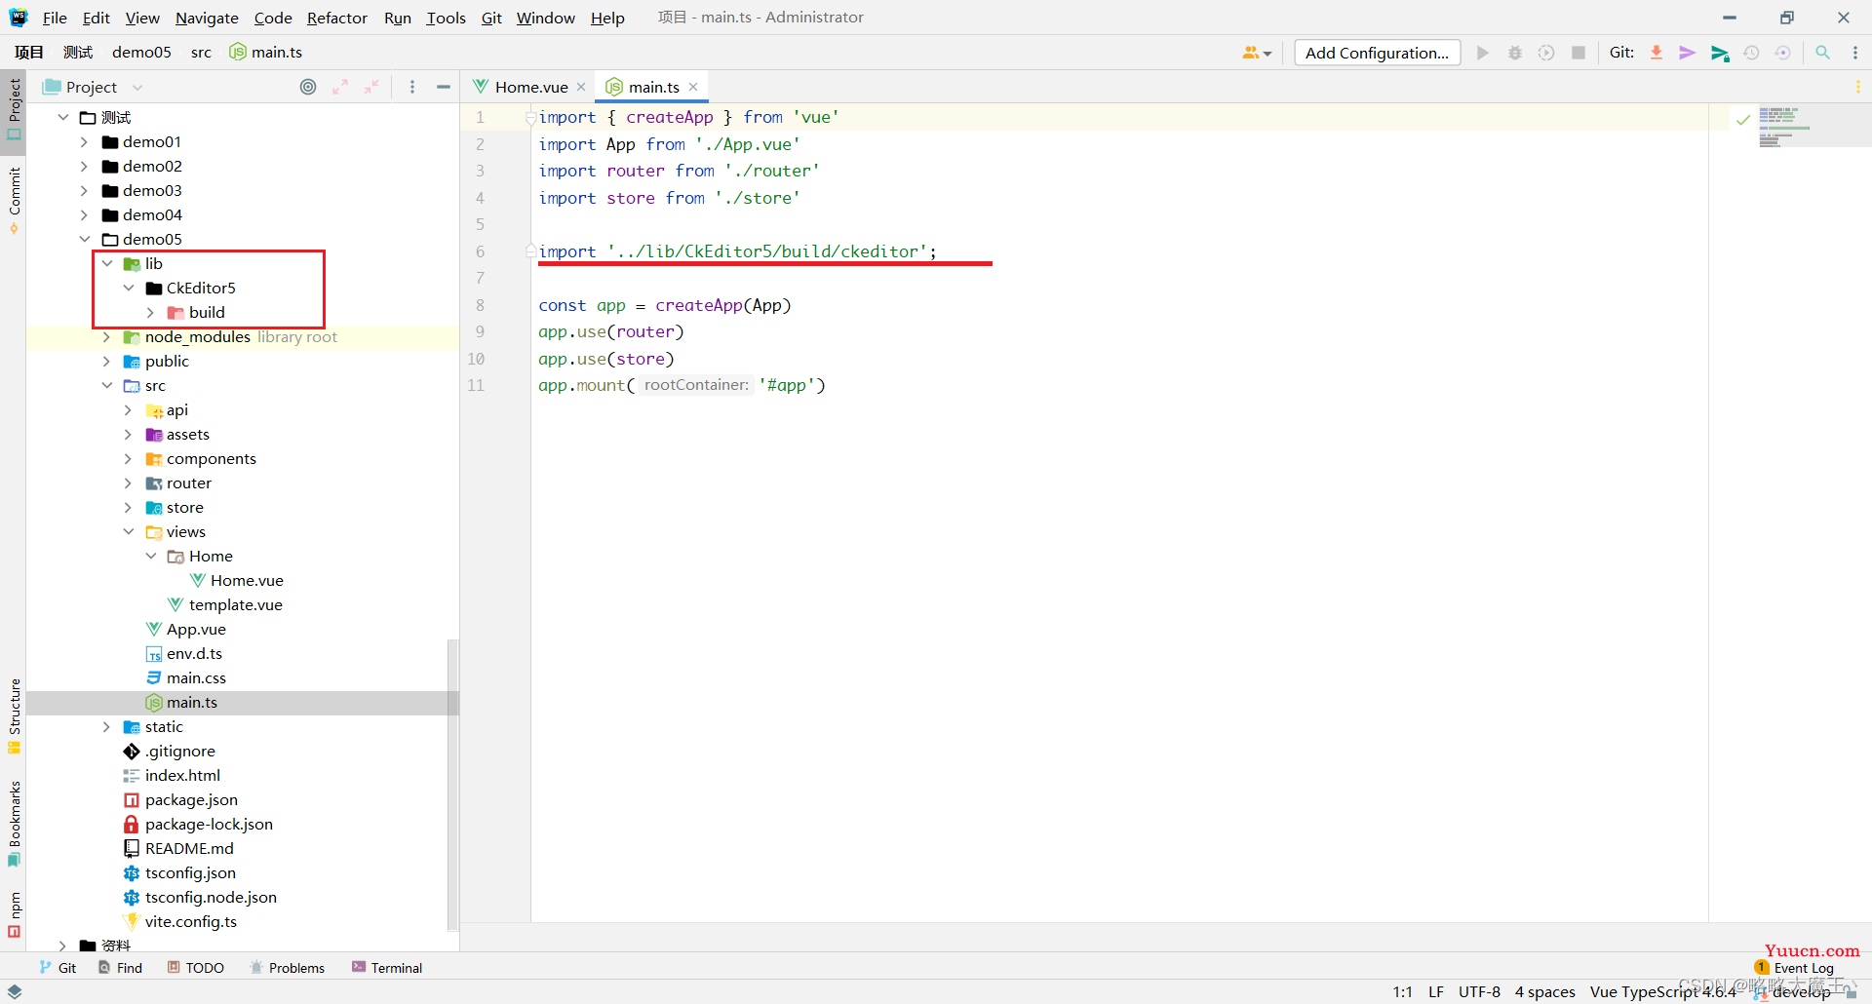Toggle npm side tab

click(x=14, y=914)
